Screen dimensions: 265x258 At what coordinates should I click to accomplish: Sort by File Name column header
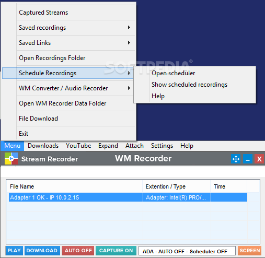(74, 186)
